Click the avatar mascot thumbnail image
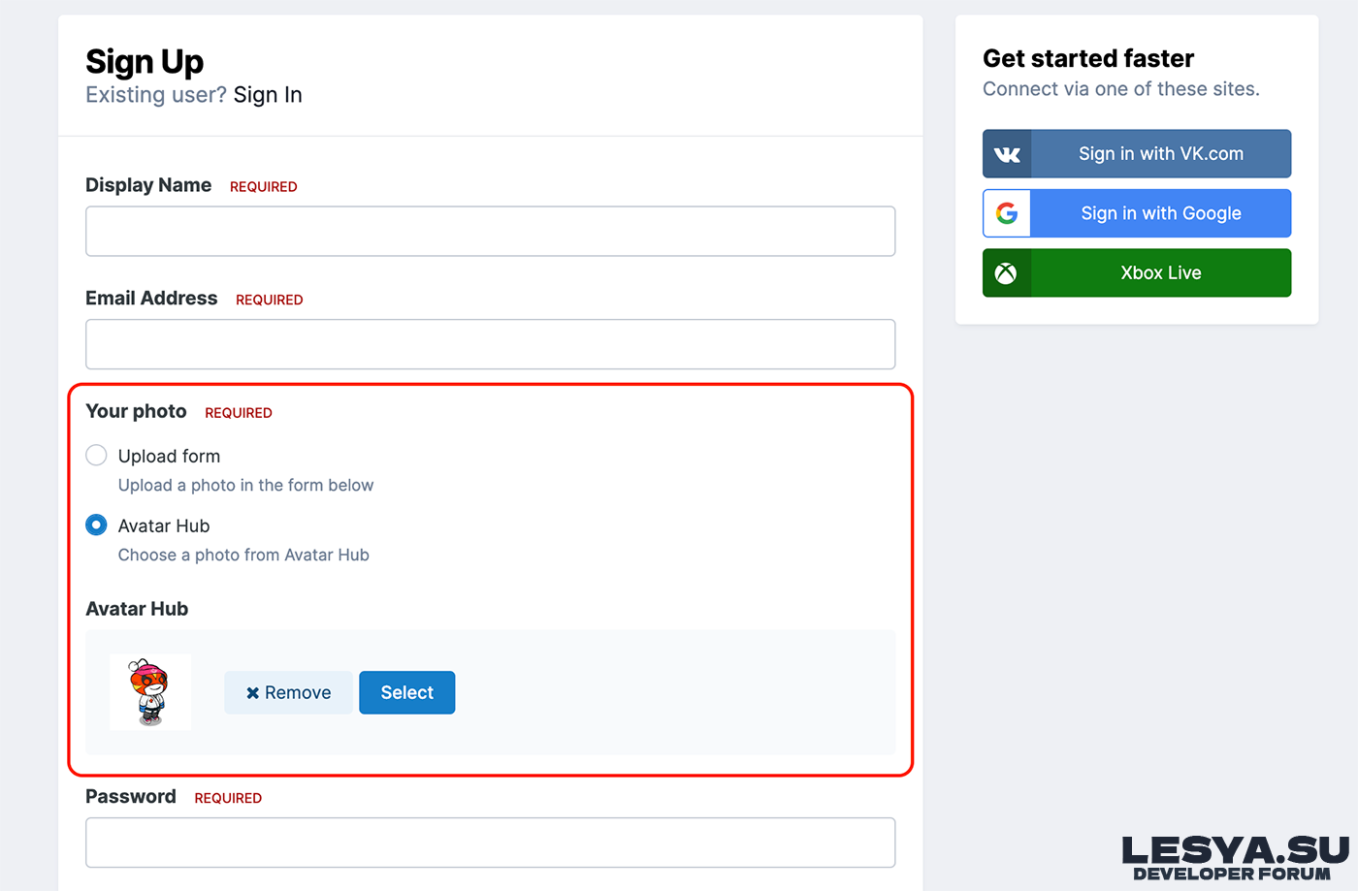 150,692
